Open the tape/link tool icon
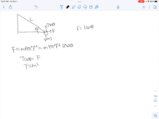 [97, 7]
